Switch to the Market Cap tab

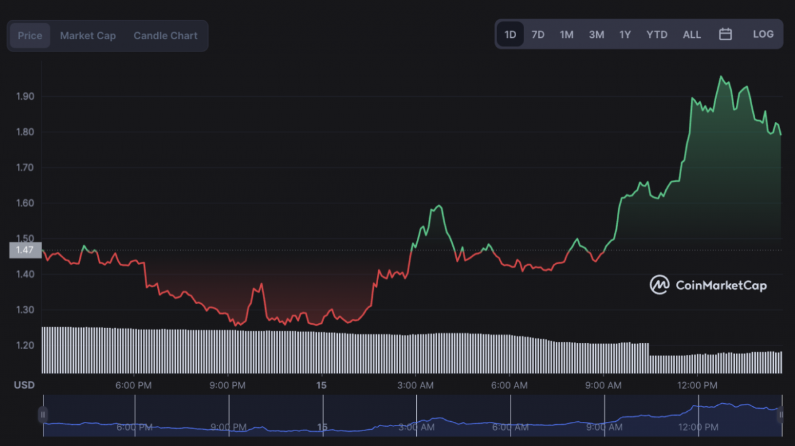[88, 36]
